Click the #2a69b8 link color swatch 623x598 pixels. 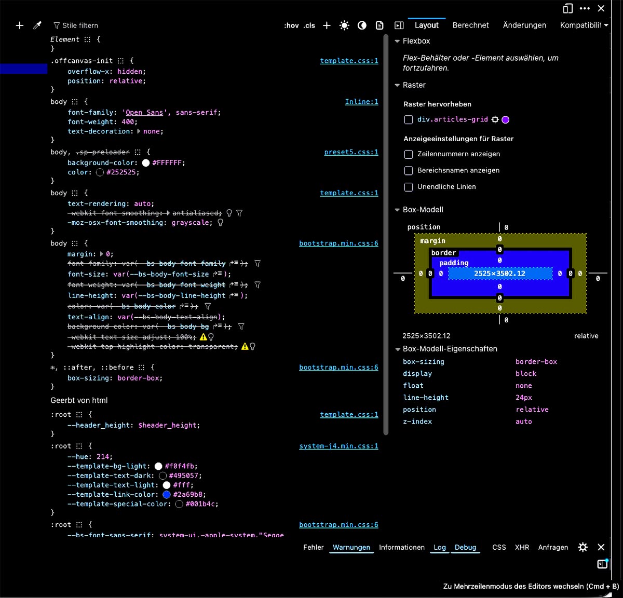167,495
